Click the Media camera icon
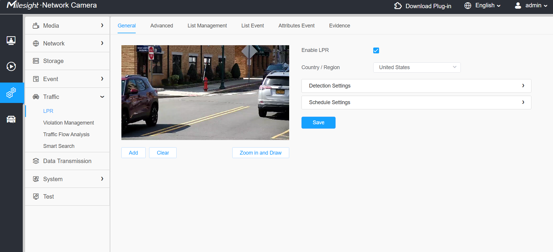Viewport: 553px width, 252px height. tap(36, 26)
